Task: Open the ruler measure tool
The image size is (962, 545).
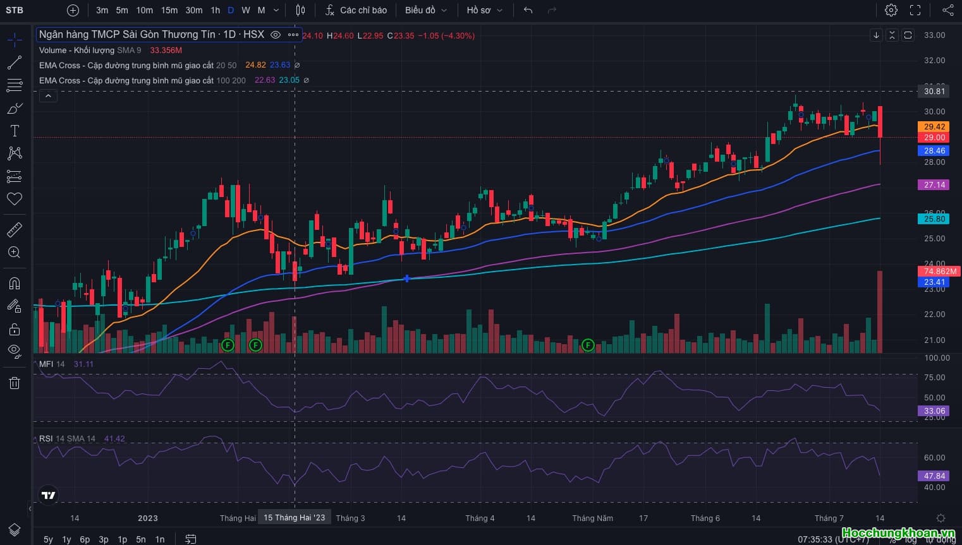Action: pos(15,229)
